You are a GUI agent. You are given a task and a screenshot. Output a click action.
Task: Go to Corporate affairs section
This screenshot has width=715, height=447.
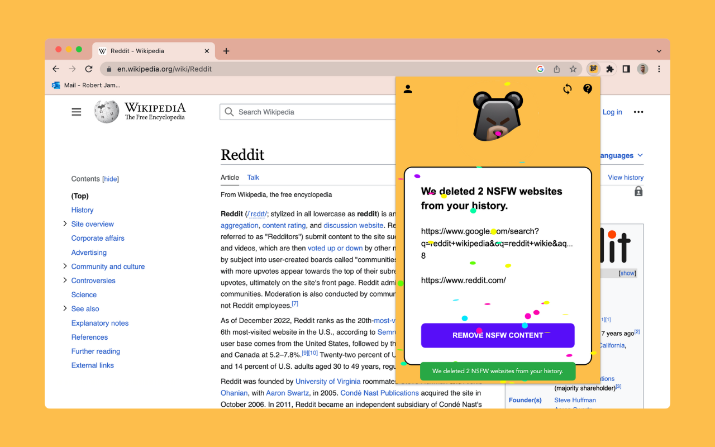pos(98,238)
